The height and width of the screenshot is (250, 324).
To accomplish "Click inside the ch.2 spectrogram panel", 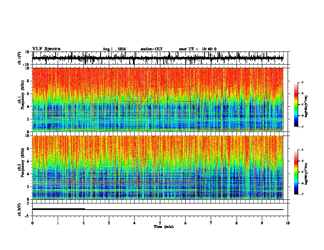I will pyautogui.click(x=158, y=167).
